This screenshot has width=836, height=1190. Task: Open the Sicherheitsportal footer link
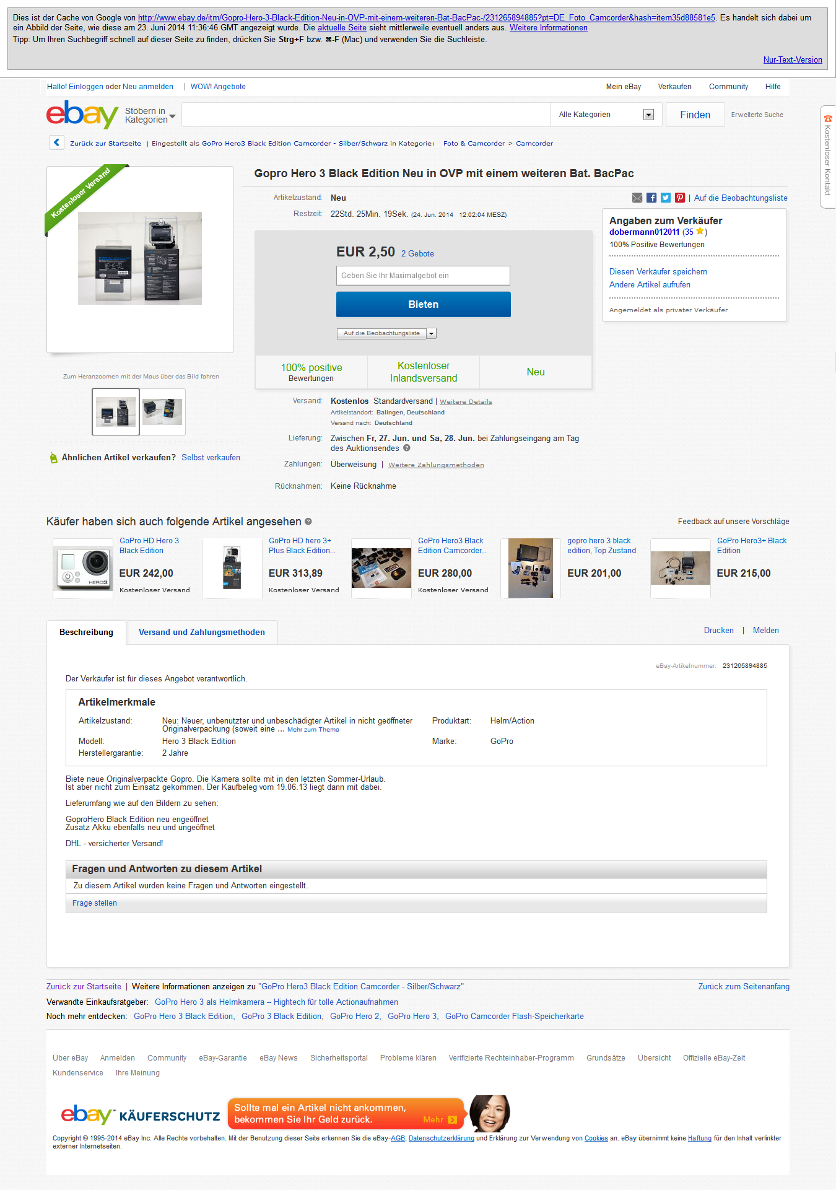coord(339,1058)
